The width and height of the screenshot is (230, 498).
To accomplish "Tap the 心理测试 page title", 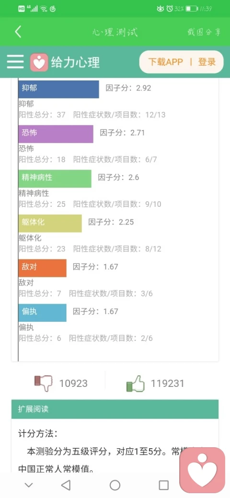I will click(x=115, y=32).
